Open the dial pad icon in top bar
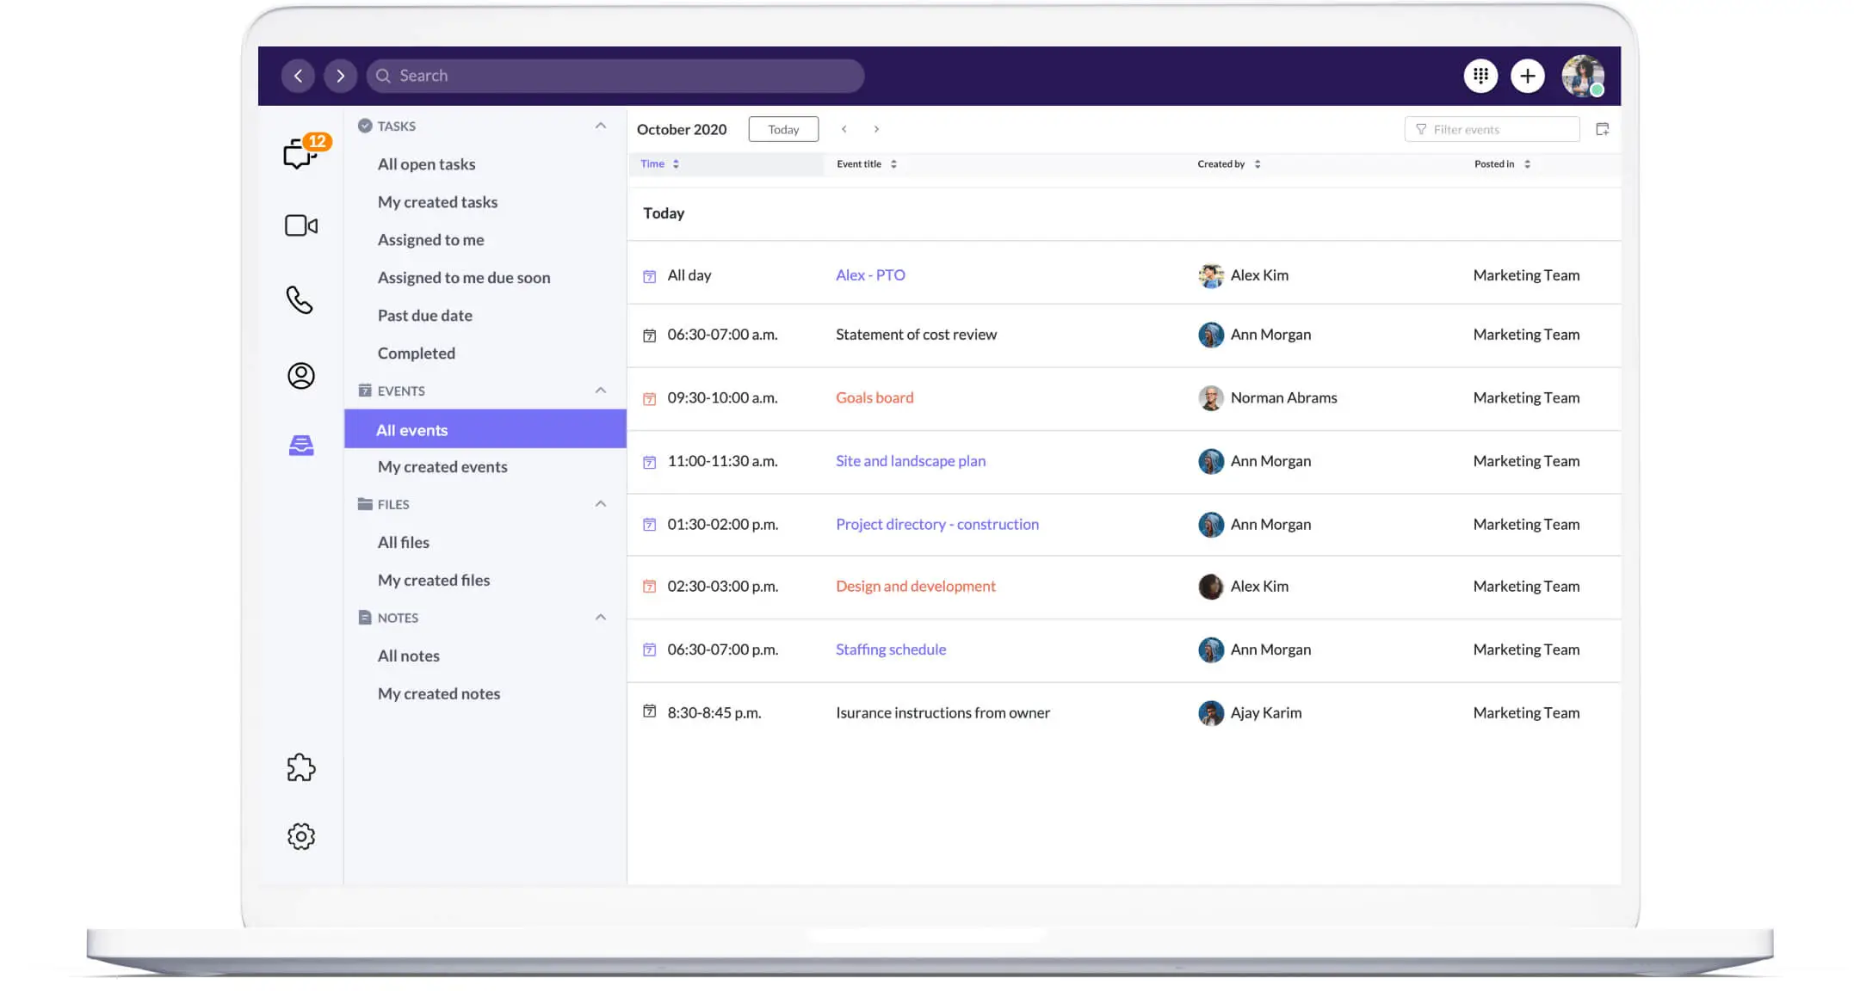Viewport: 1854px width, 991px height. (x=1480, y=76)
